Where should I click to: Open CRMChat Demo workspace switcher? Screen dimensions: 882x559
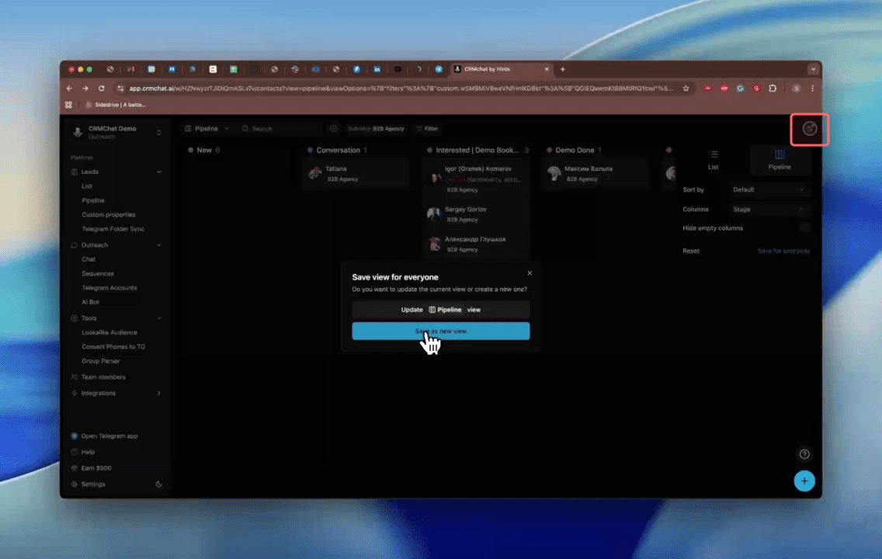[117, 132]
